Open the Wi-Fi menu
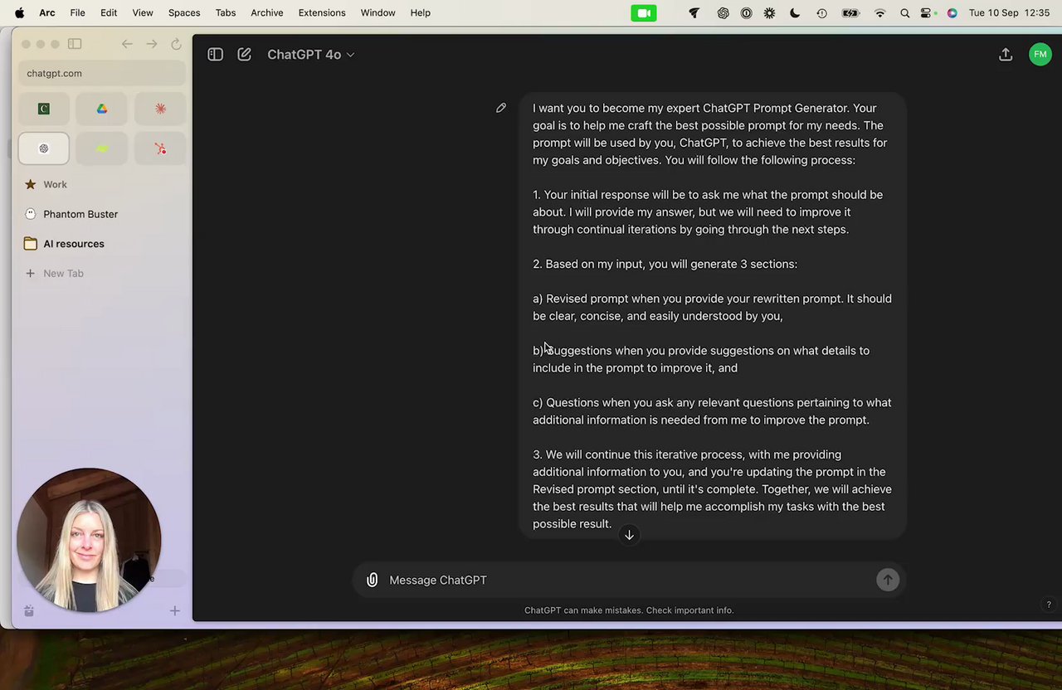1062x690 pixels. coord(880,12)
